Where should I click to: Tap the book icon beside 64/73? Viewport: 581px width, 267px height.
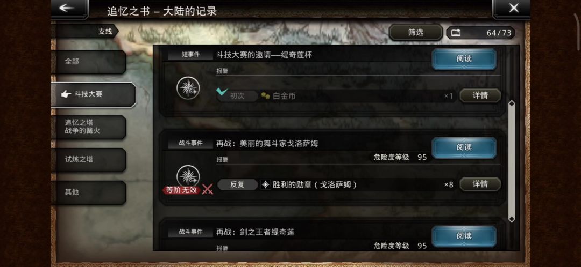[456, 33]
